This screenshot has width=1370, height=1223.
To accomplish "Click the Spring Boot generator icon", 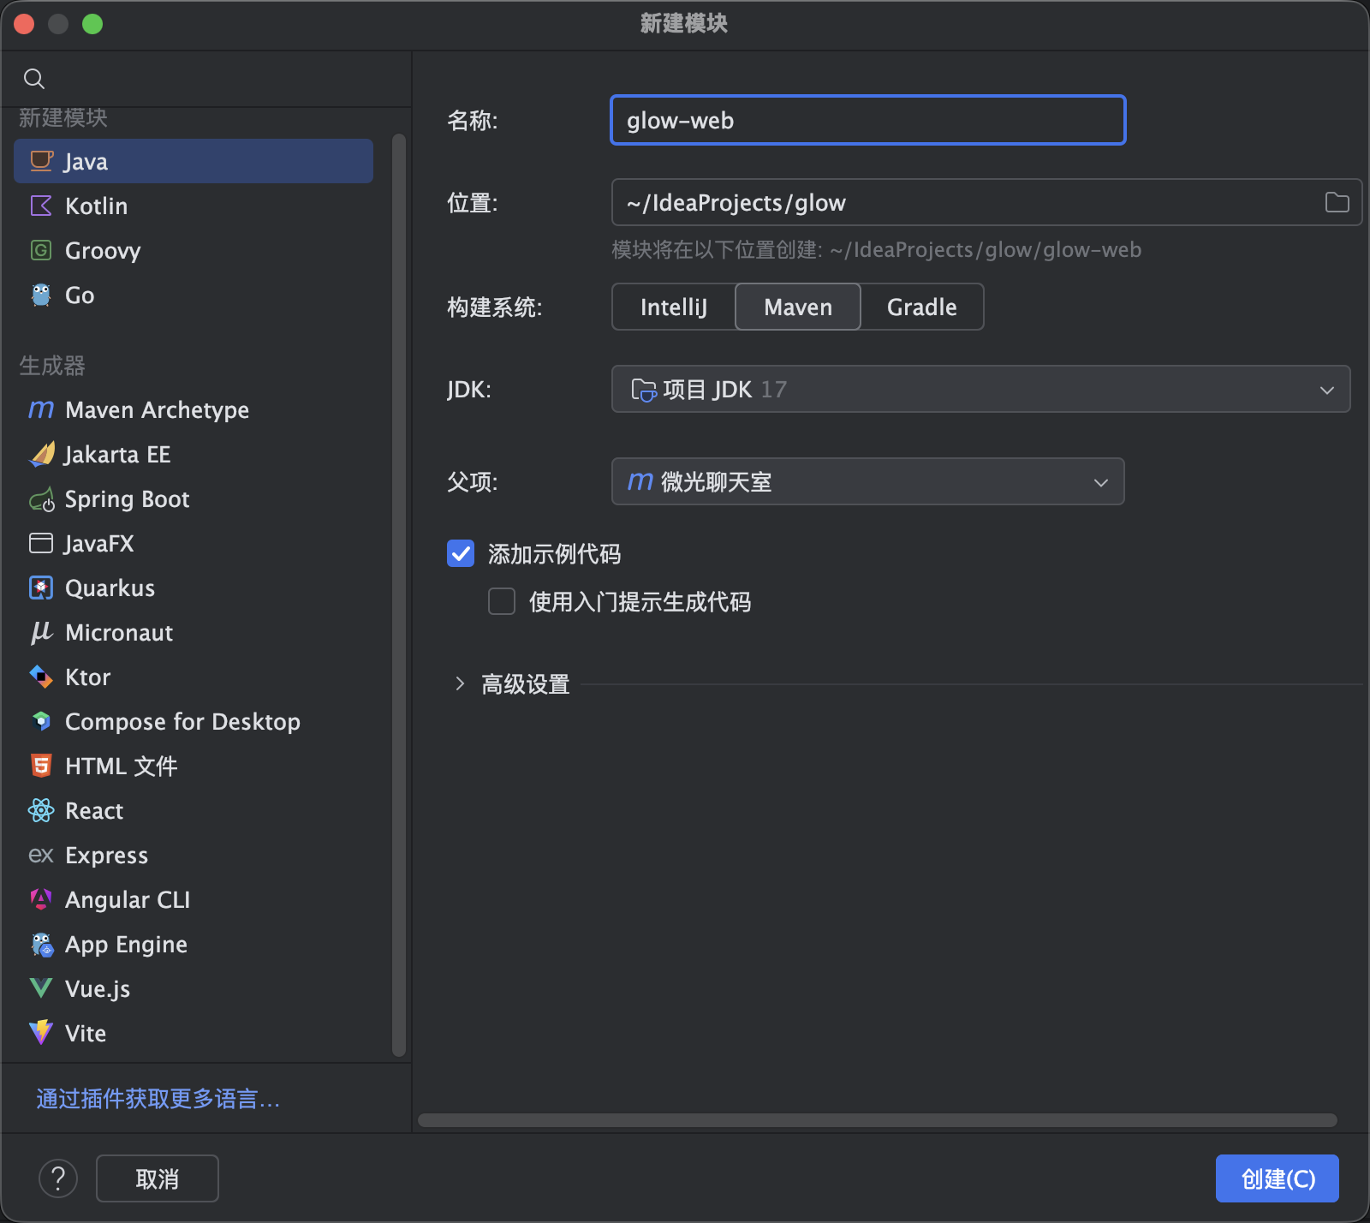I will (41, 499).
